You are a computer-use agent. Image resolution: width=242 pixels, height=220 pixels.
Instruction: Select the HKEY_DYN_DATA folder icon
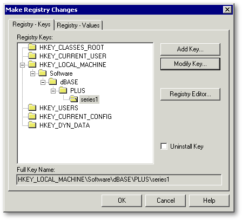tap(32, 125)
